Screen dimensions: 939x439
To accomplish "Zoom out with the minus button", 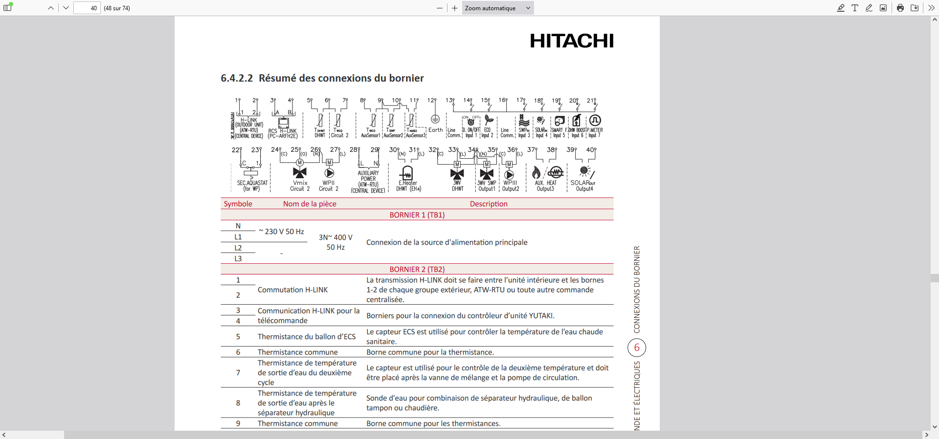I will [x=439, y=8].
